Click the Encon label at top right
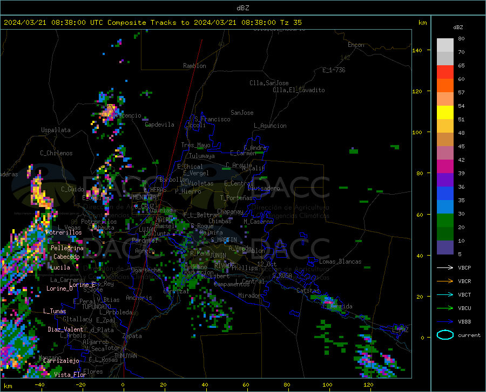 click(x=356, y=45)
